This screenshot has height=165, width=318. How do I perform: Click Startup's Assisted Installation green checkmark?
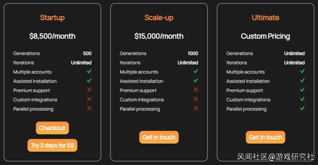click(89, 81)
